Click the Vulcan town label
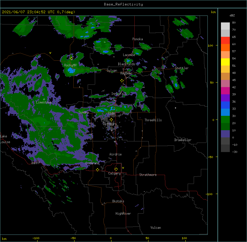The height and width of the screenshot is (242, 247). 156,228
